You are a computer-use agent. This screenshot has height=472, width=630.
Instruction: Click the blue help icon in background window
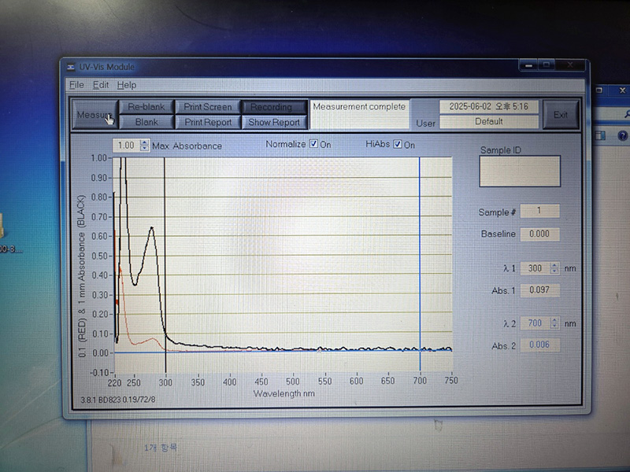pyautogui.click(x=622, y=136)
